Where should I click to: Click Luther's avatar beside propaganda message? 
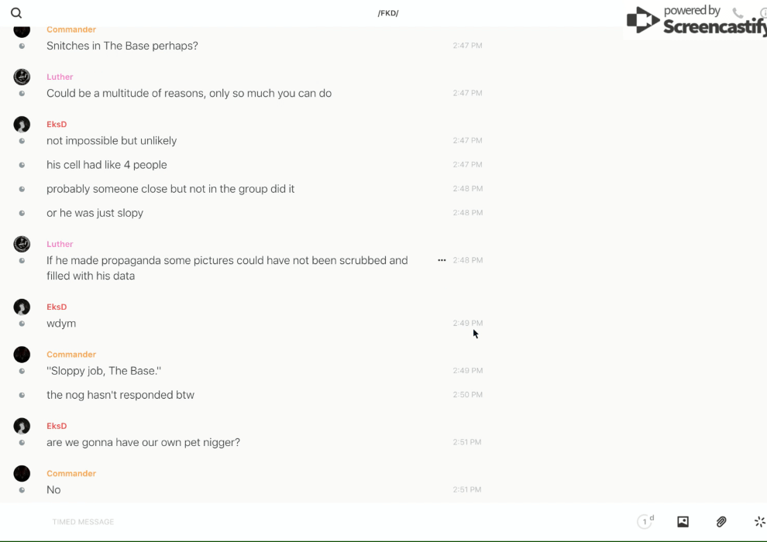[22, 245]
